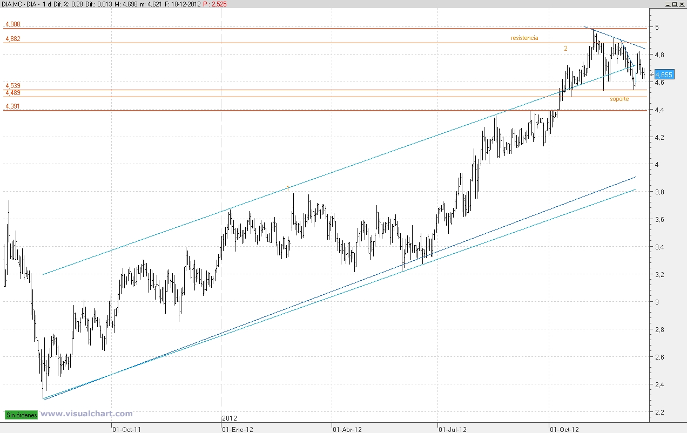
Task: Select the 4,882 resistance line label
Action: pyautogui.click(x=13, y=39)
